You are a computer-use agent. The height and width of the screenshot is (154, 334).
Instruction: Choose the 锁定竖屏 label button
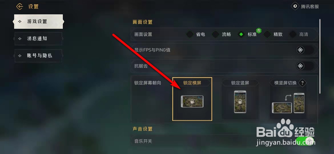coord(240,83)
